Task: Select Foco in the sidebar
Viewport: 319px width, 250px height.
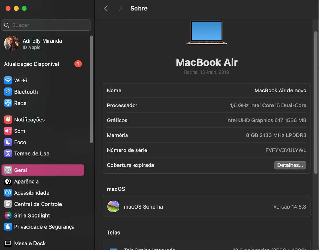Action: (43, 142)
